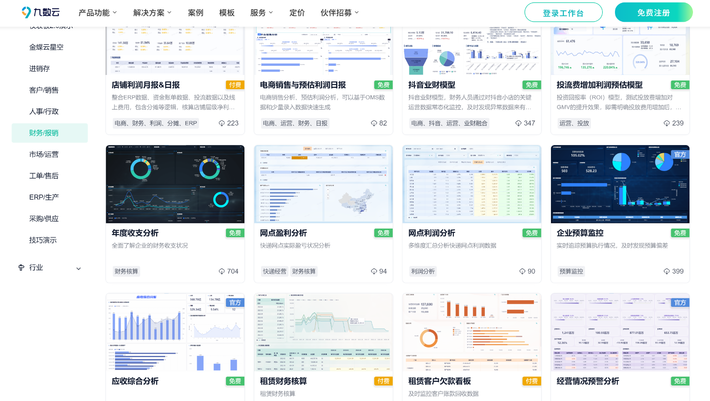Click download icon on 企业预算监控 card

[x=667, y=271]
